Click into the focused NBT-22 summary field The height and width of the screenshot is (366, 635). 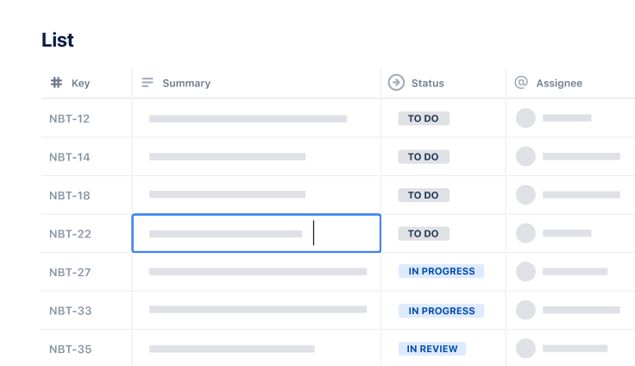point(256,233)
